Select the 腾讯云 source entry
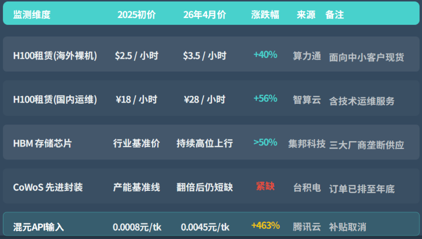Viewport: 422px width, 239px height. (x=306, y=226)
